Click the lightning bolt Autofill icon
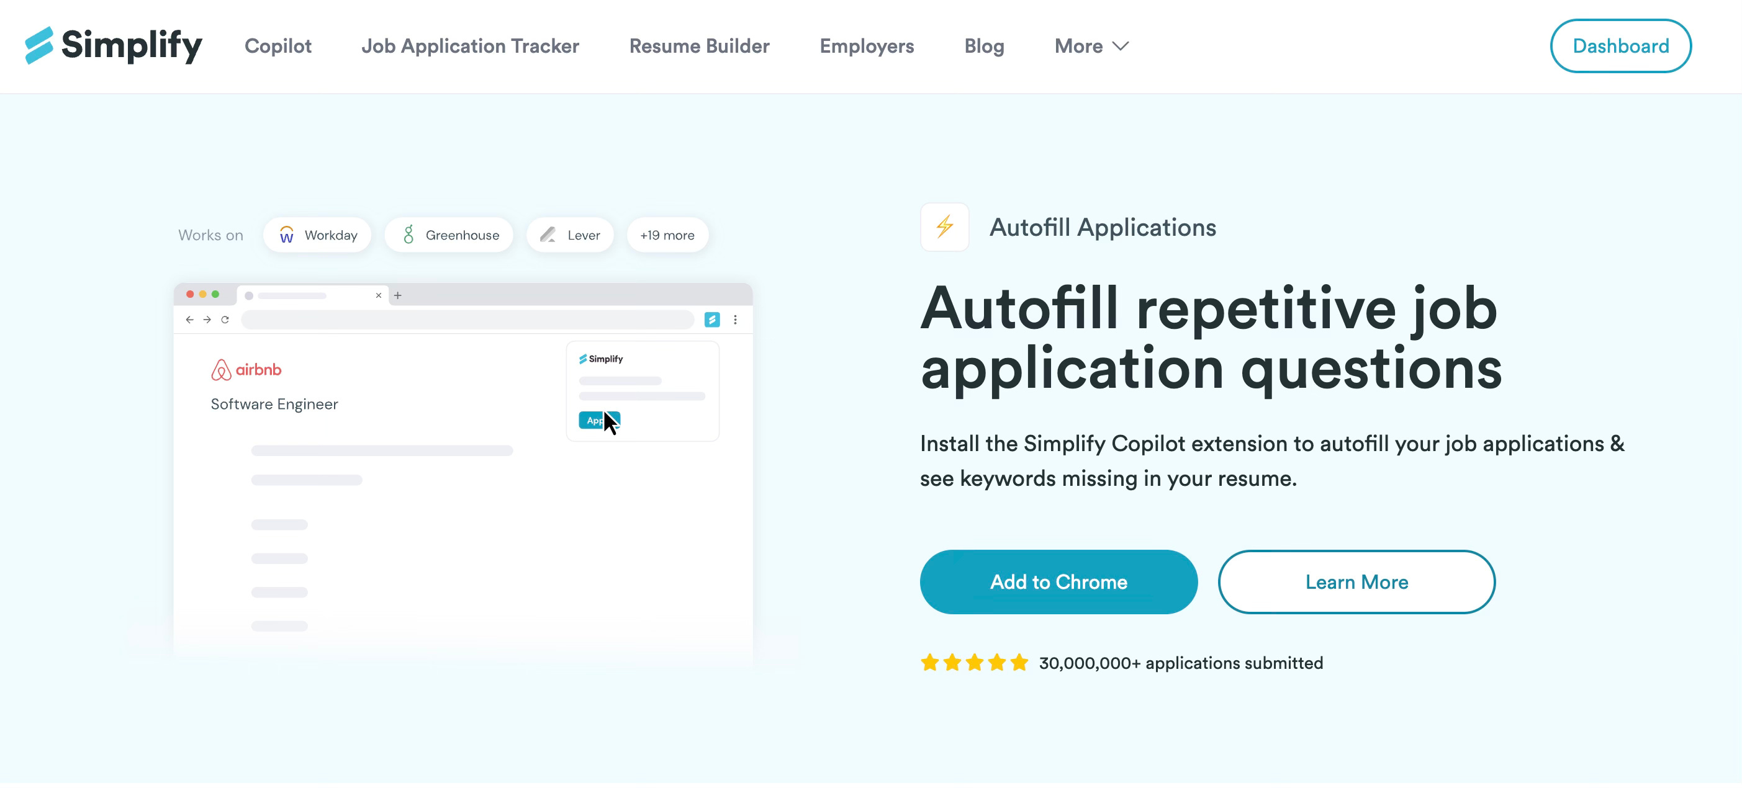 pos(944,227)
